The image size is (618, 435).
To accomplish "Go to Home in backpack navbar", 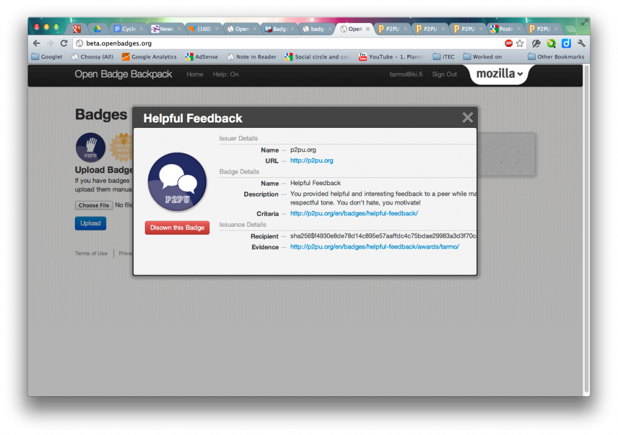I will (195, 74).
